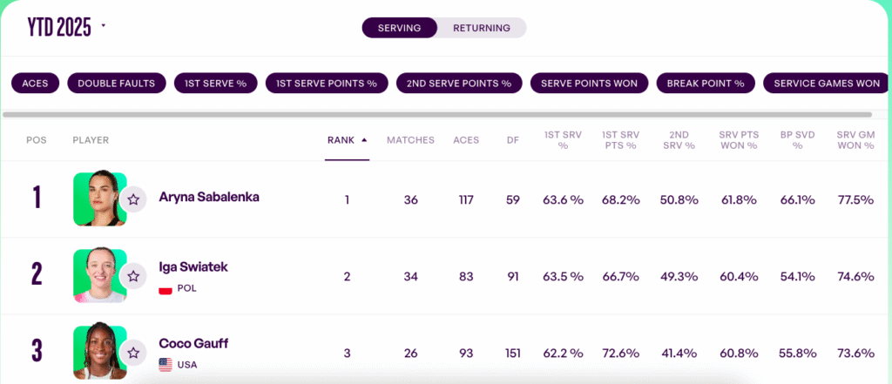The height and width of the screenshot is (384, 892).
Task: Toggle the Aces filter pill
Action: click(35, 83)
